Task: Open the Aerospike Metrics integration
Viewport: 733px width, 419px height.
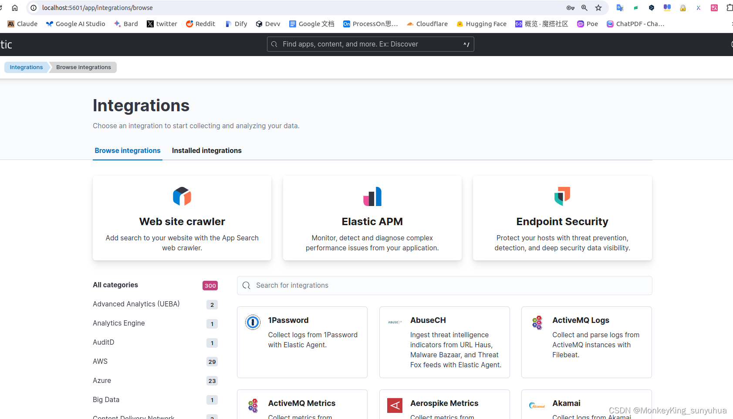Action: tap(445, 404)
